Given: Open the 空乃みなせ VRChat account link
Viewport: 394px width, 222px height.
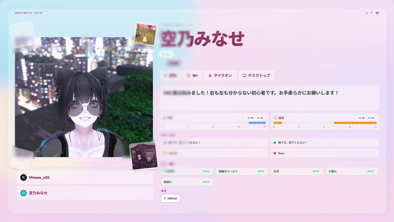Looking at the screenshot, I should point(85,193).
